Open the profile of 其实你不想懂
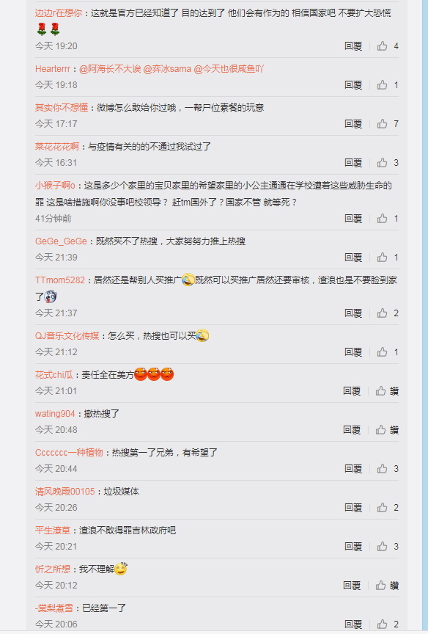428x634 pixels. click(62, 108)
